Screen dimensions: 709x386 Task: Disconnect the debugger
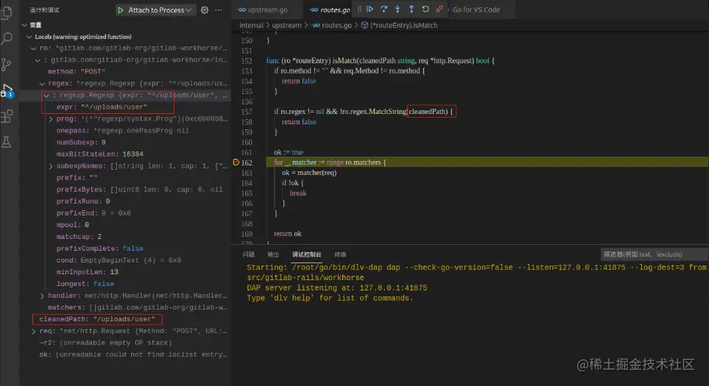point(440,10)
